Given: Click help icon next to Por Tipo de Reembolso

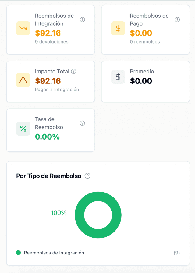Looking at the screenshot, I should pos(87,176).
